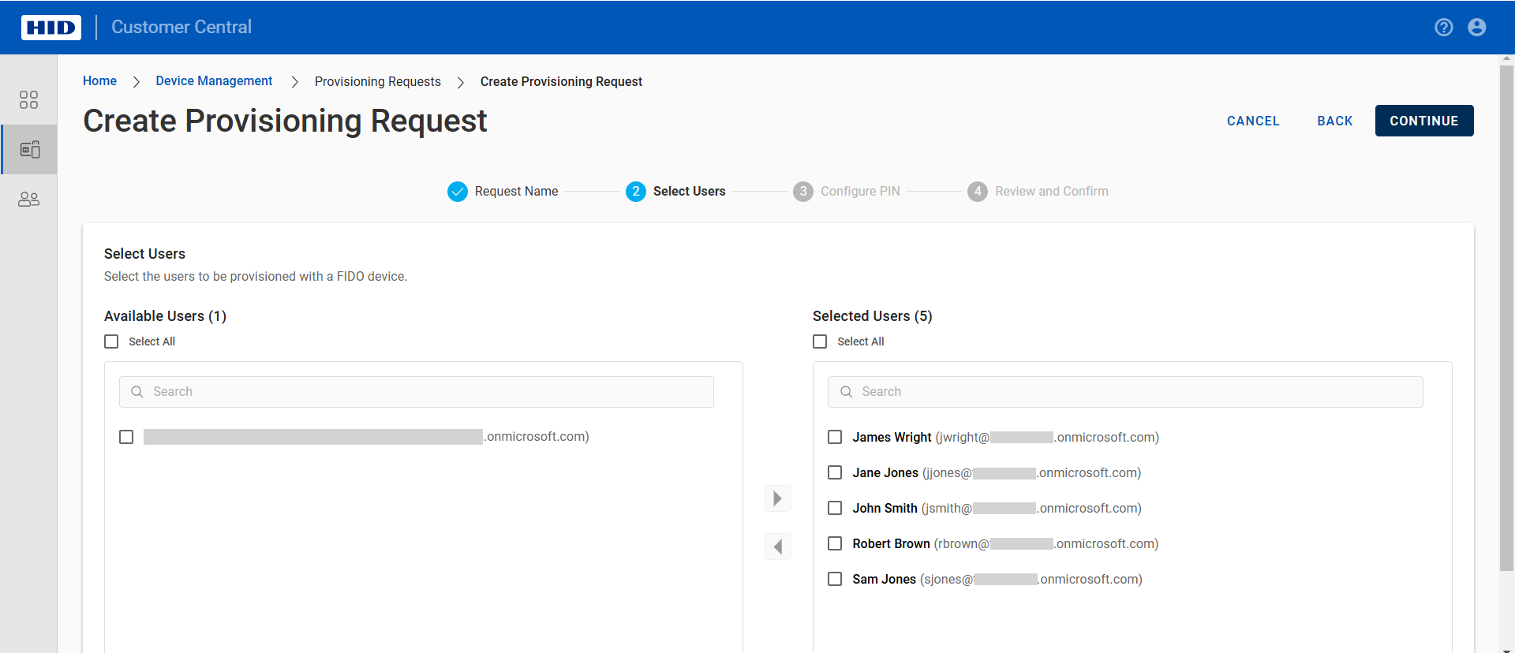This screenshot has width=1515, height=653.
Task: Check Select All under Available Users
Action: (x=112, y=341)
